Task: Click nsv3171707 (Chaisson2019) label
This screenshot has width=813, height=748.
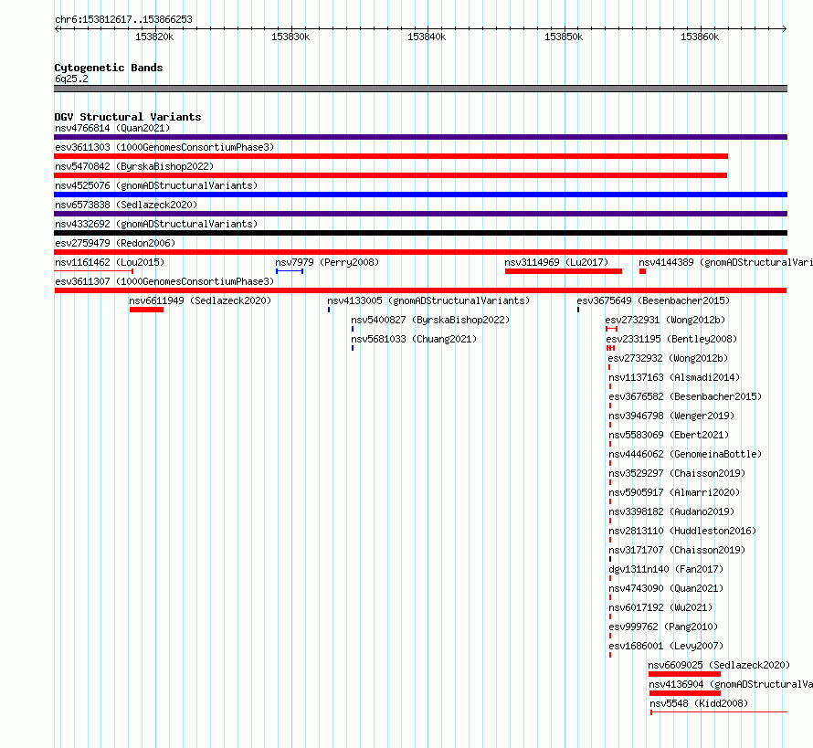Action: tap(677, 550)
